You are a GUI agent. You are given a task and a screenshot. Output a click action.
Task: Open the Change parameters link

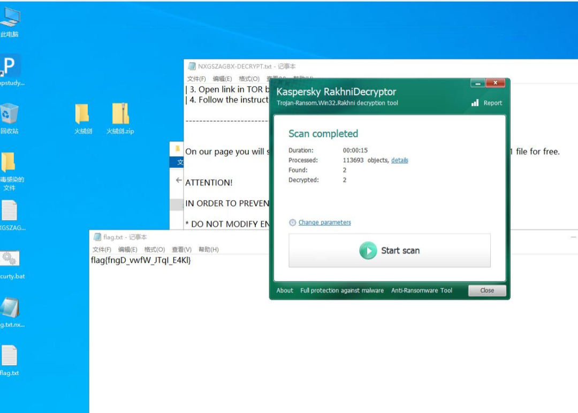coord(324,223)
